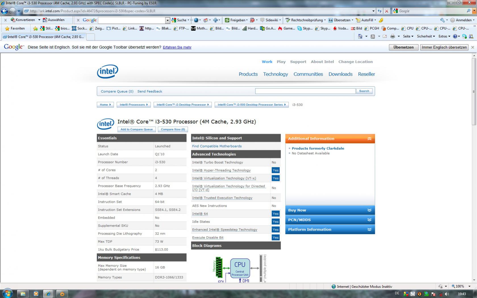Click the blue plus icon in Google toolbar
Image resolution: width=477 pixels, height=298 pixels.
(216, 20)
